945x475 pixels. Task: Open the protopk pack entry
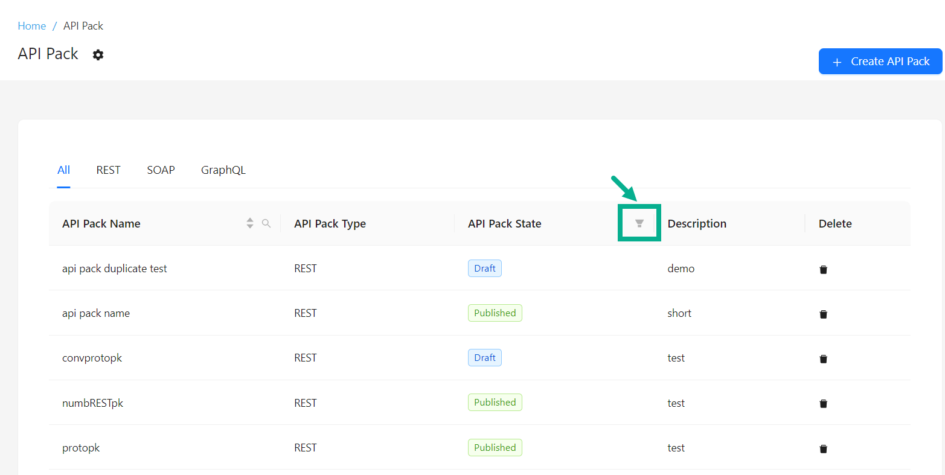(x=81, y=448)
